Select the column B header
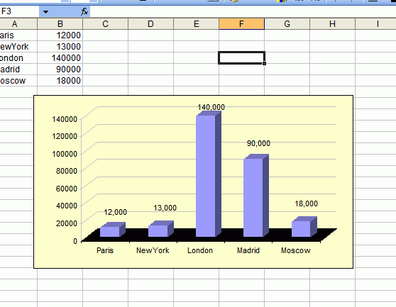Image resolution: width=396 pixels, height=307 pixels. click(x=60, y=24)
